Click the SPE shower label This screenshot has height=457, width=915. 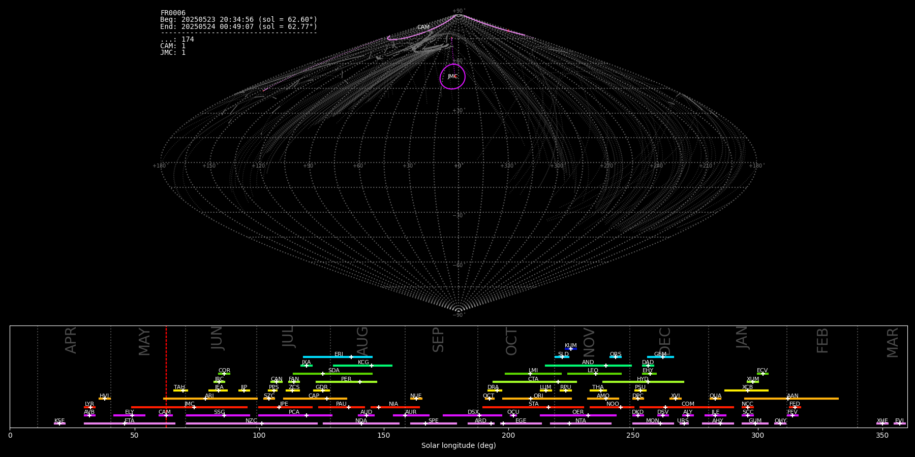point(434,421)
